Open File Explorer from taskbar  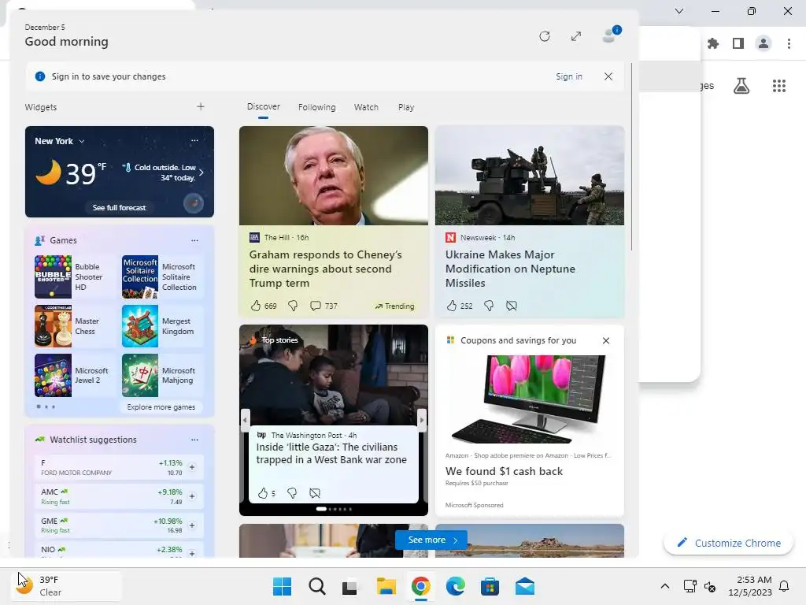[x=386, y=586]
